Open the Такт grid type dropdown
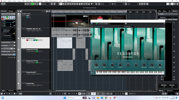 (x=118, y=4)
